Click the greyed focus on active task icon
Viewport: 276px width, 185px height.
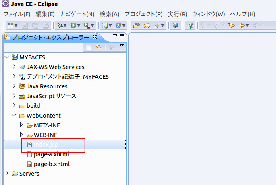pyautogui.click(x=112, y=48)
